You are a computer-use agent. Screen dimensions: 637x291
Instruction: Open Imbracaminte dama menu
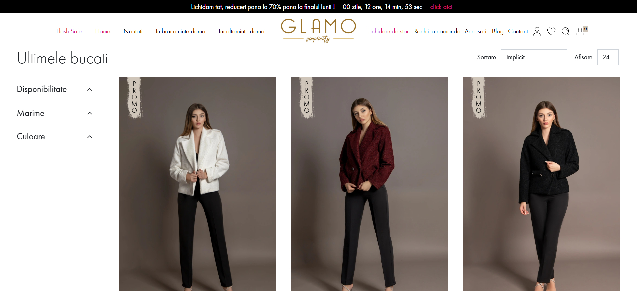tap(180, 31)
